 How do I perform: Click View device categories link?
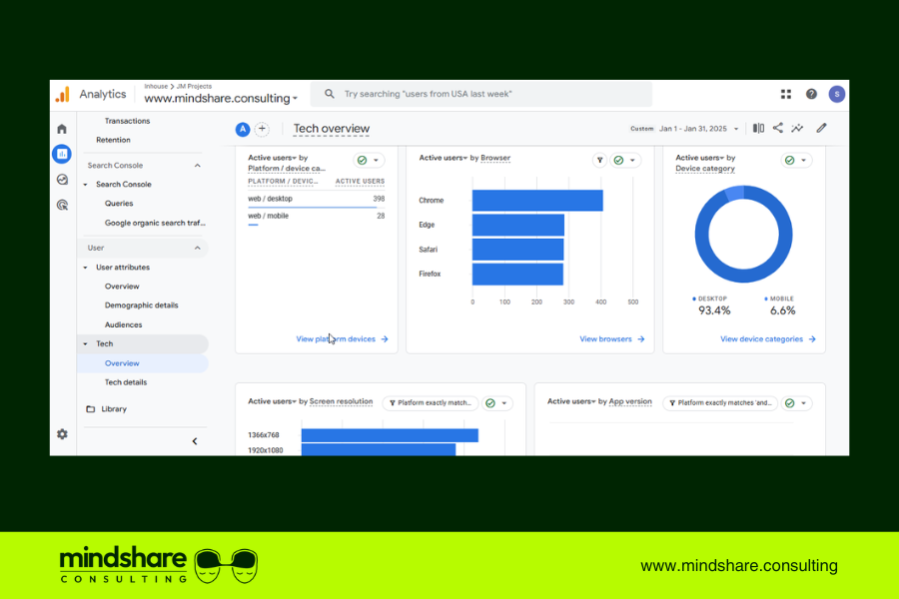coord(768,339)
